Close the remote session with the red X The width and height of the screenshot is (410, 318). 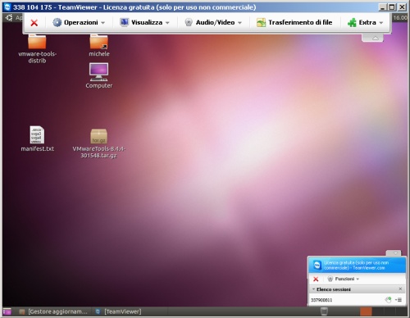pos(34,23)
